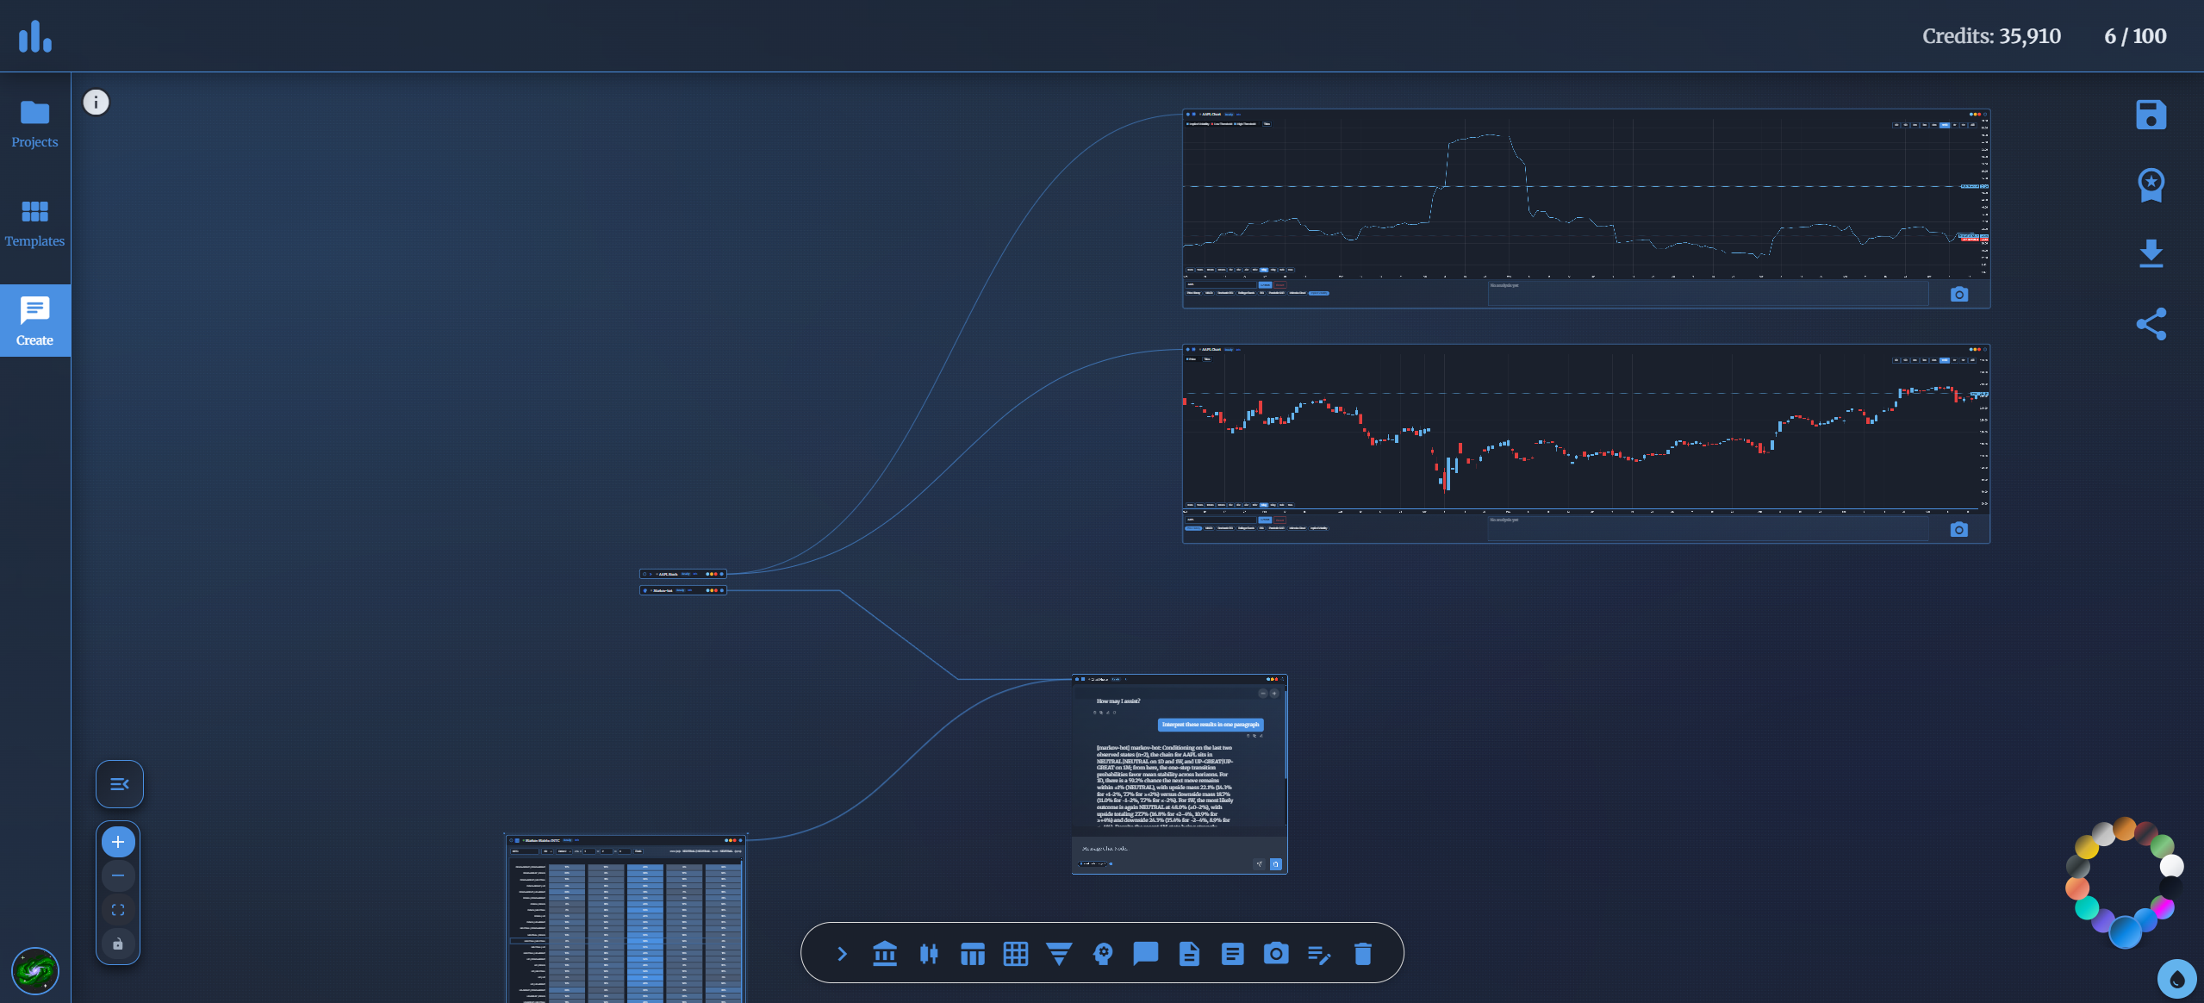Click the AI brain gear icon

point(1102,953)
